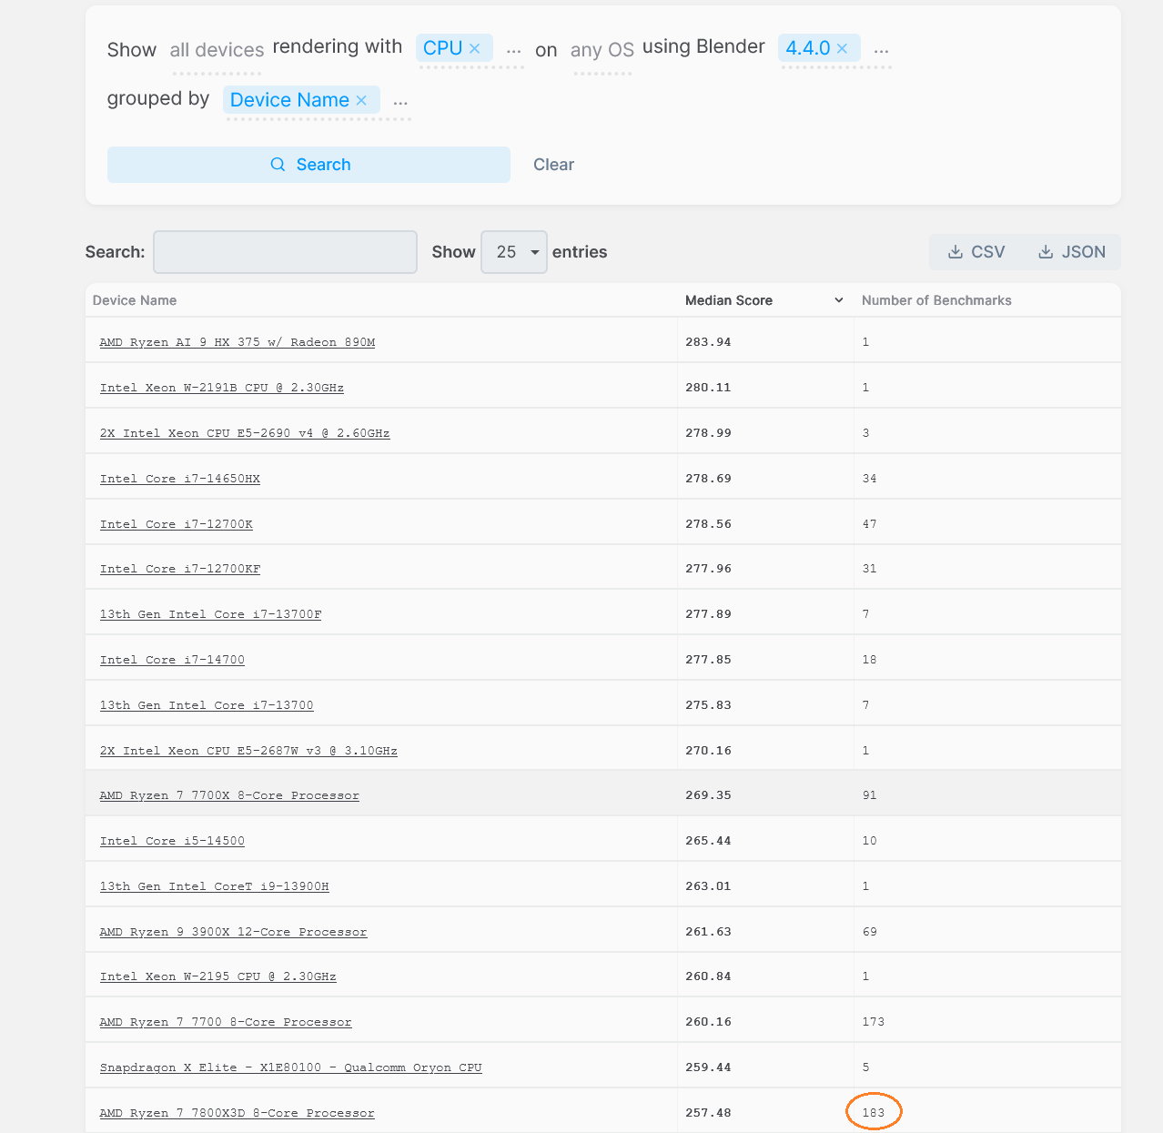The width and height of the screenshot is (1163, 1133).
Task: Click the median score 277.96
Action: click(708, 569)
